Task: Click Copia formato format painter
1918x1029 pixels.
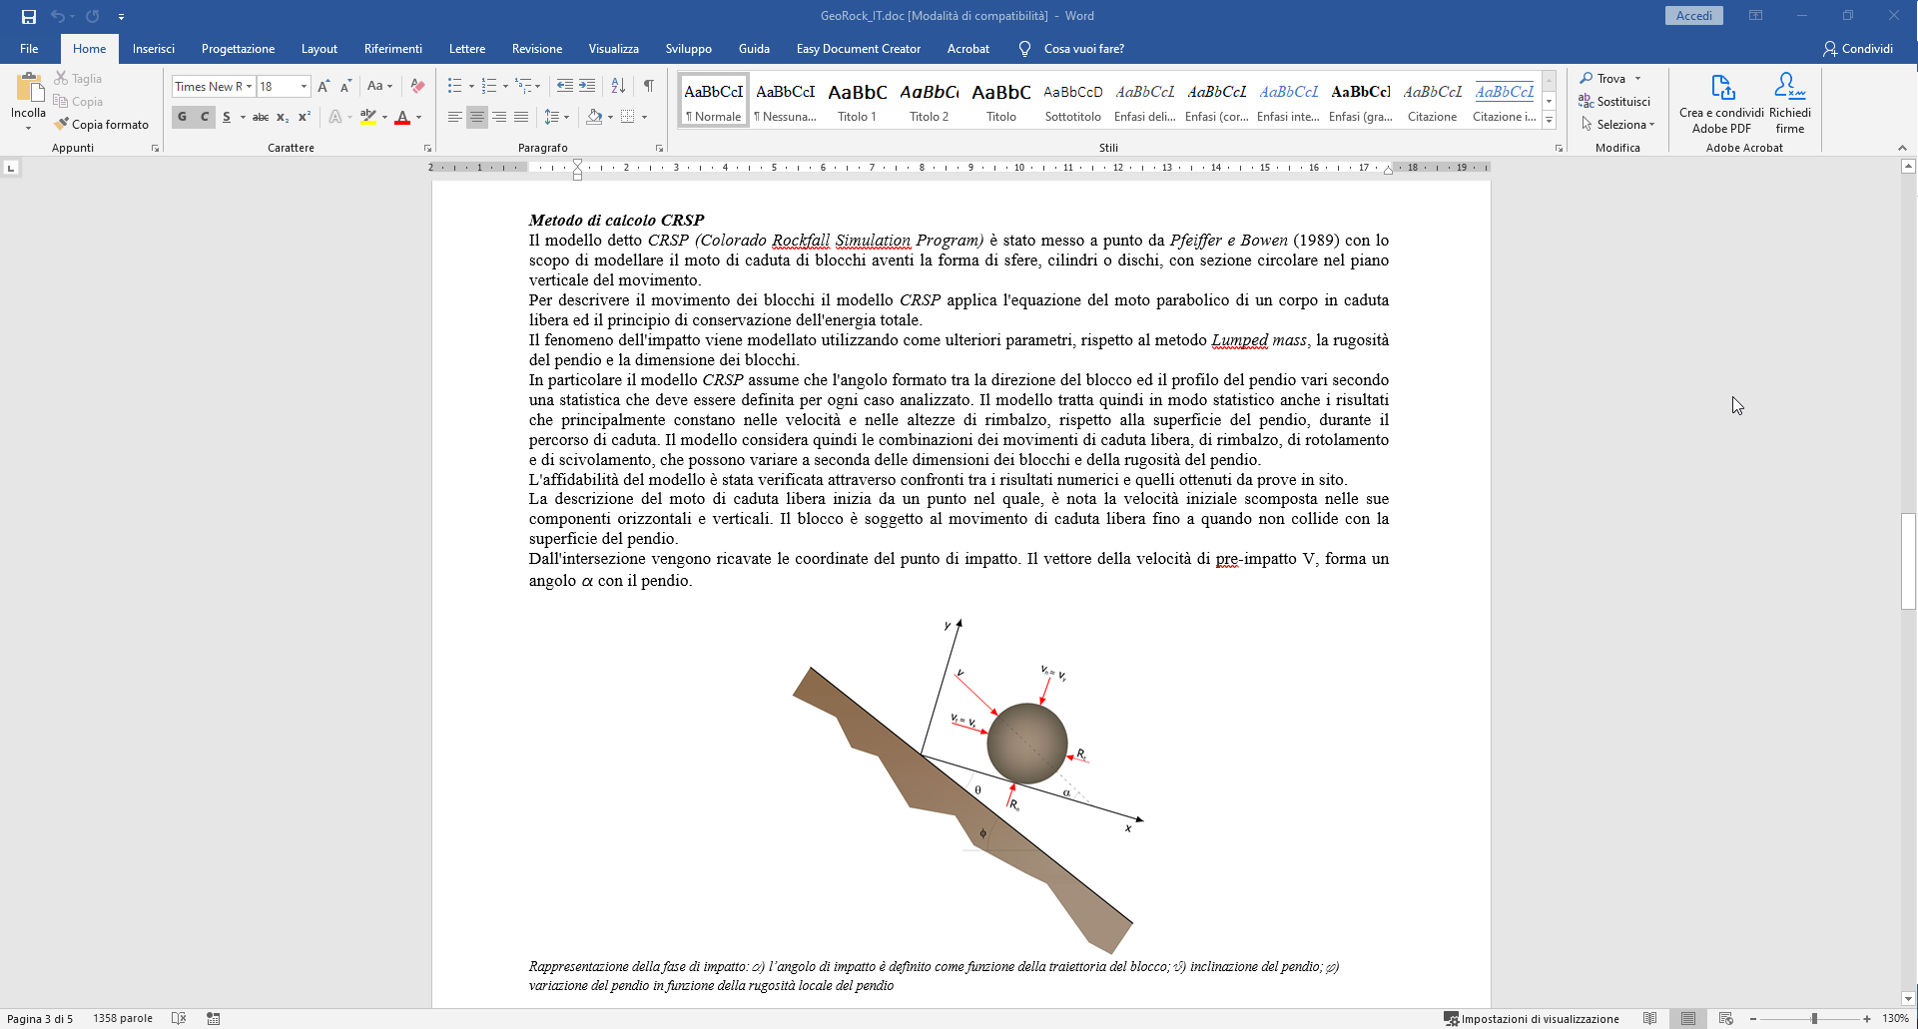Action: click(102, 125)
